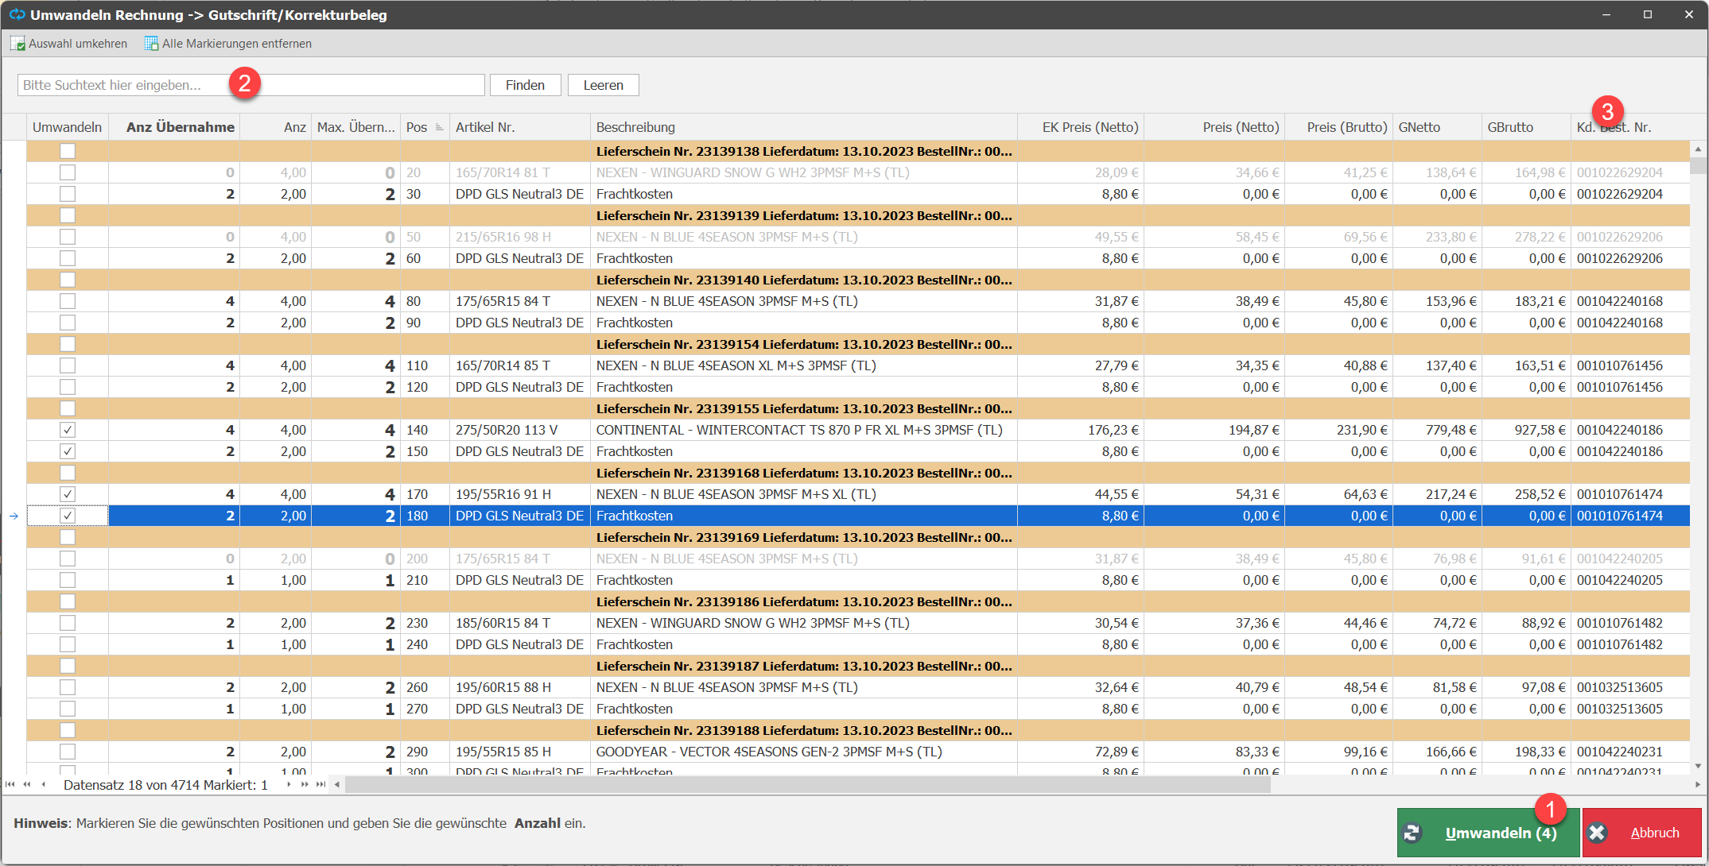This screenshot has width=1709, height=866.
Task: Click horizontal scrollbar right arrow
Action: tap(1698, 785)
